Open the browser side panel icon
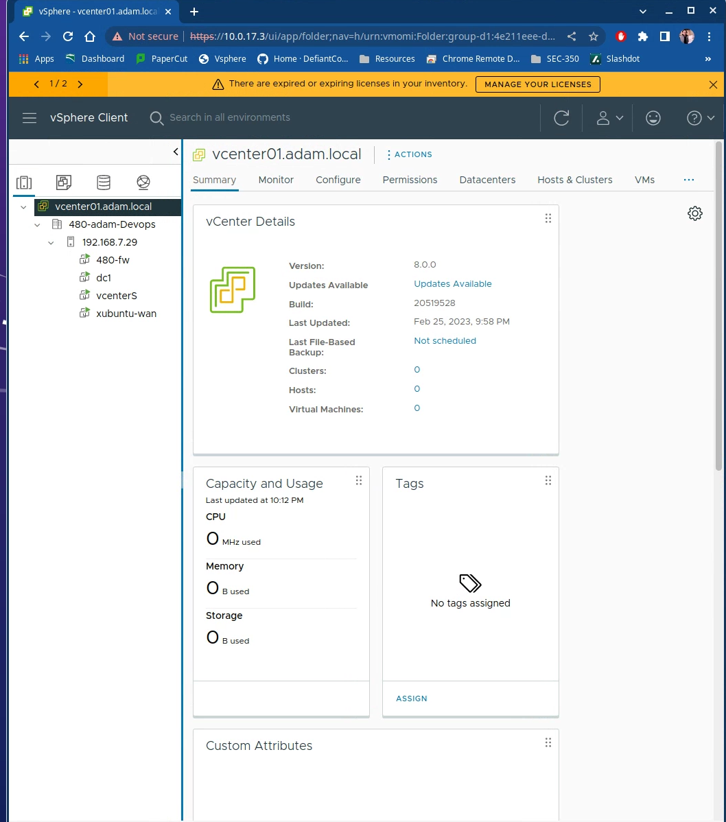726x822 pixels. click(665, 36)
